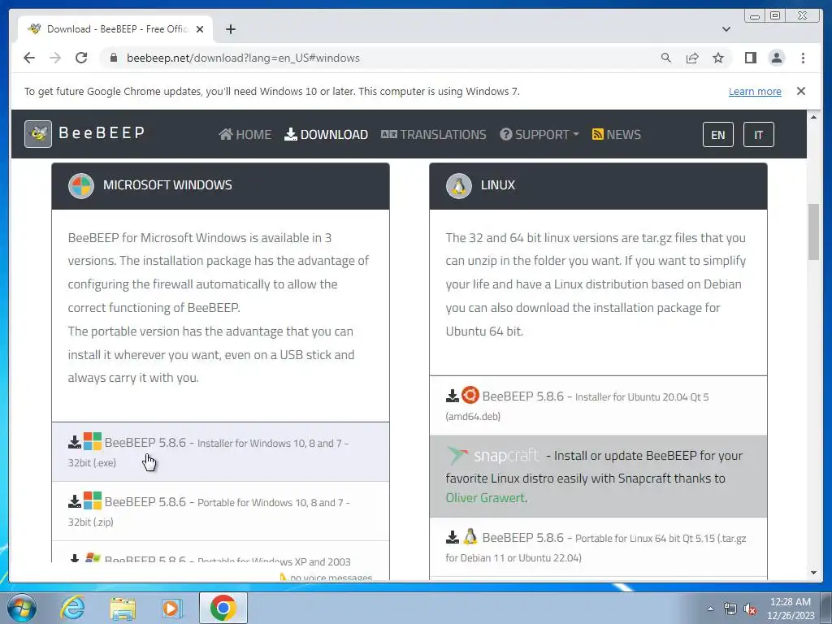Click the taskbar clock showing 12:28 AM
The width and height of the screenshot is (832, 624).
(x=790, y=609)
